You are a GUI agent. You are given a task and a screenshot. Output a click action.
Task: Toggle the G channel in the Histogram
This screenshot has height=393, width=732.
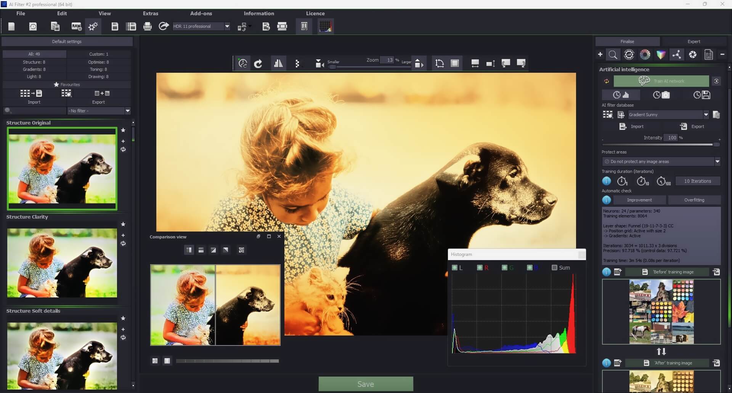coord(504,268)
